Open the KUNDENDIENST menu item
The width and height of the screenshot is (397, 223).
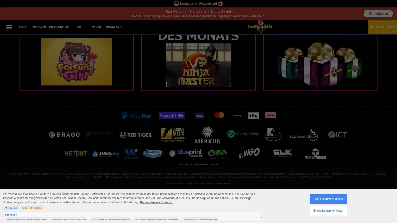click(59, 27)
